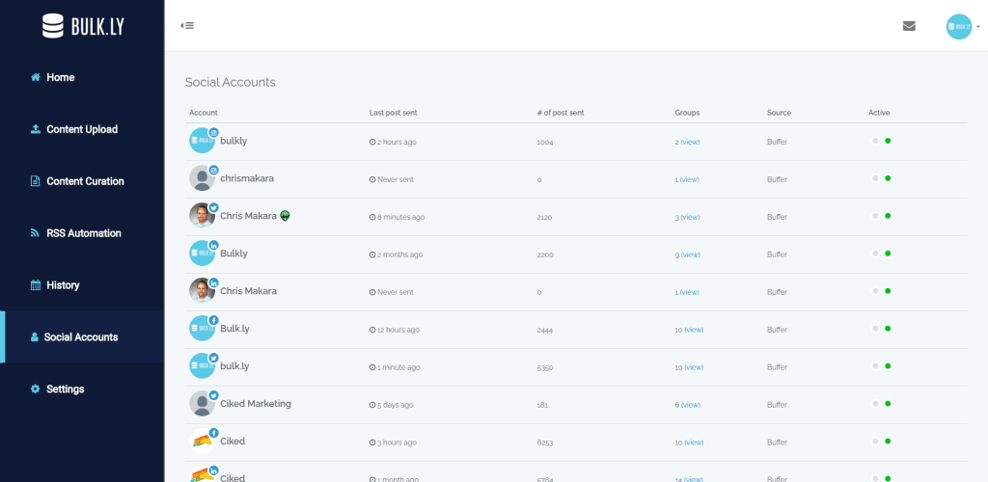Open the Content Curation menu item

click(85, 181)
